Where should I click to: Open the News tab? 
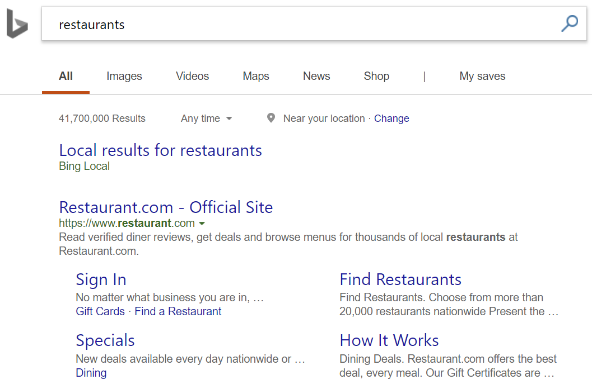[316, 76]
